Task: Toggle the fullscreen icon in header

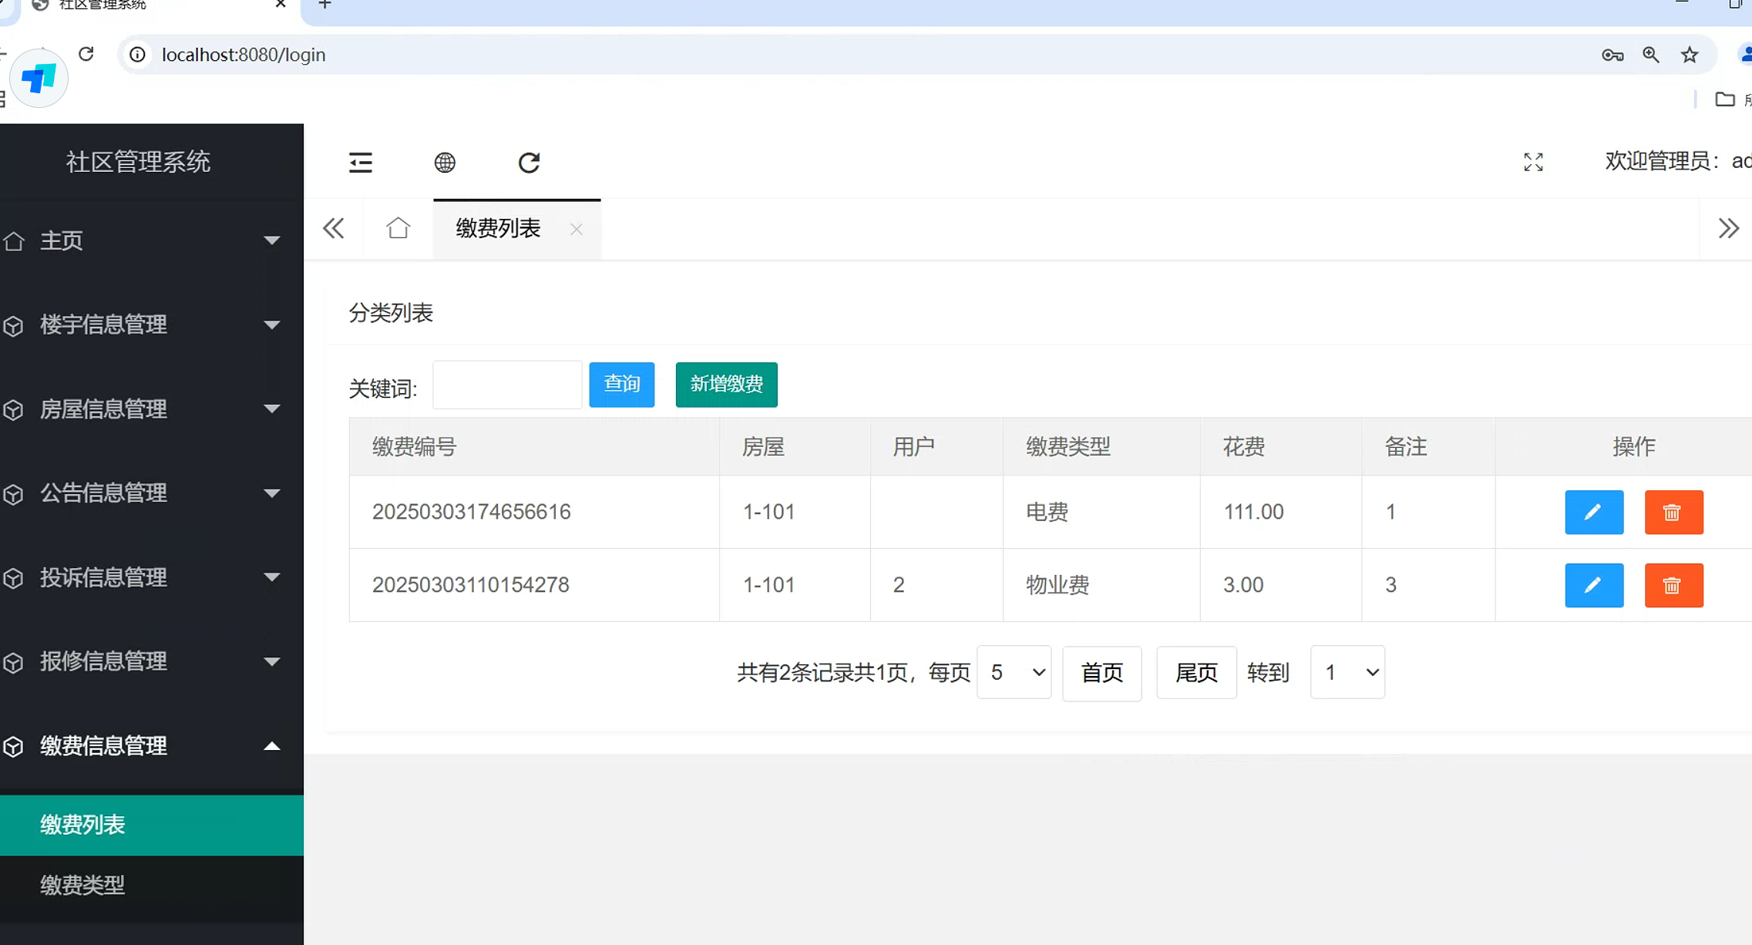Action: [x=1533, y=162]
